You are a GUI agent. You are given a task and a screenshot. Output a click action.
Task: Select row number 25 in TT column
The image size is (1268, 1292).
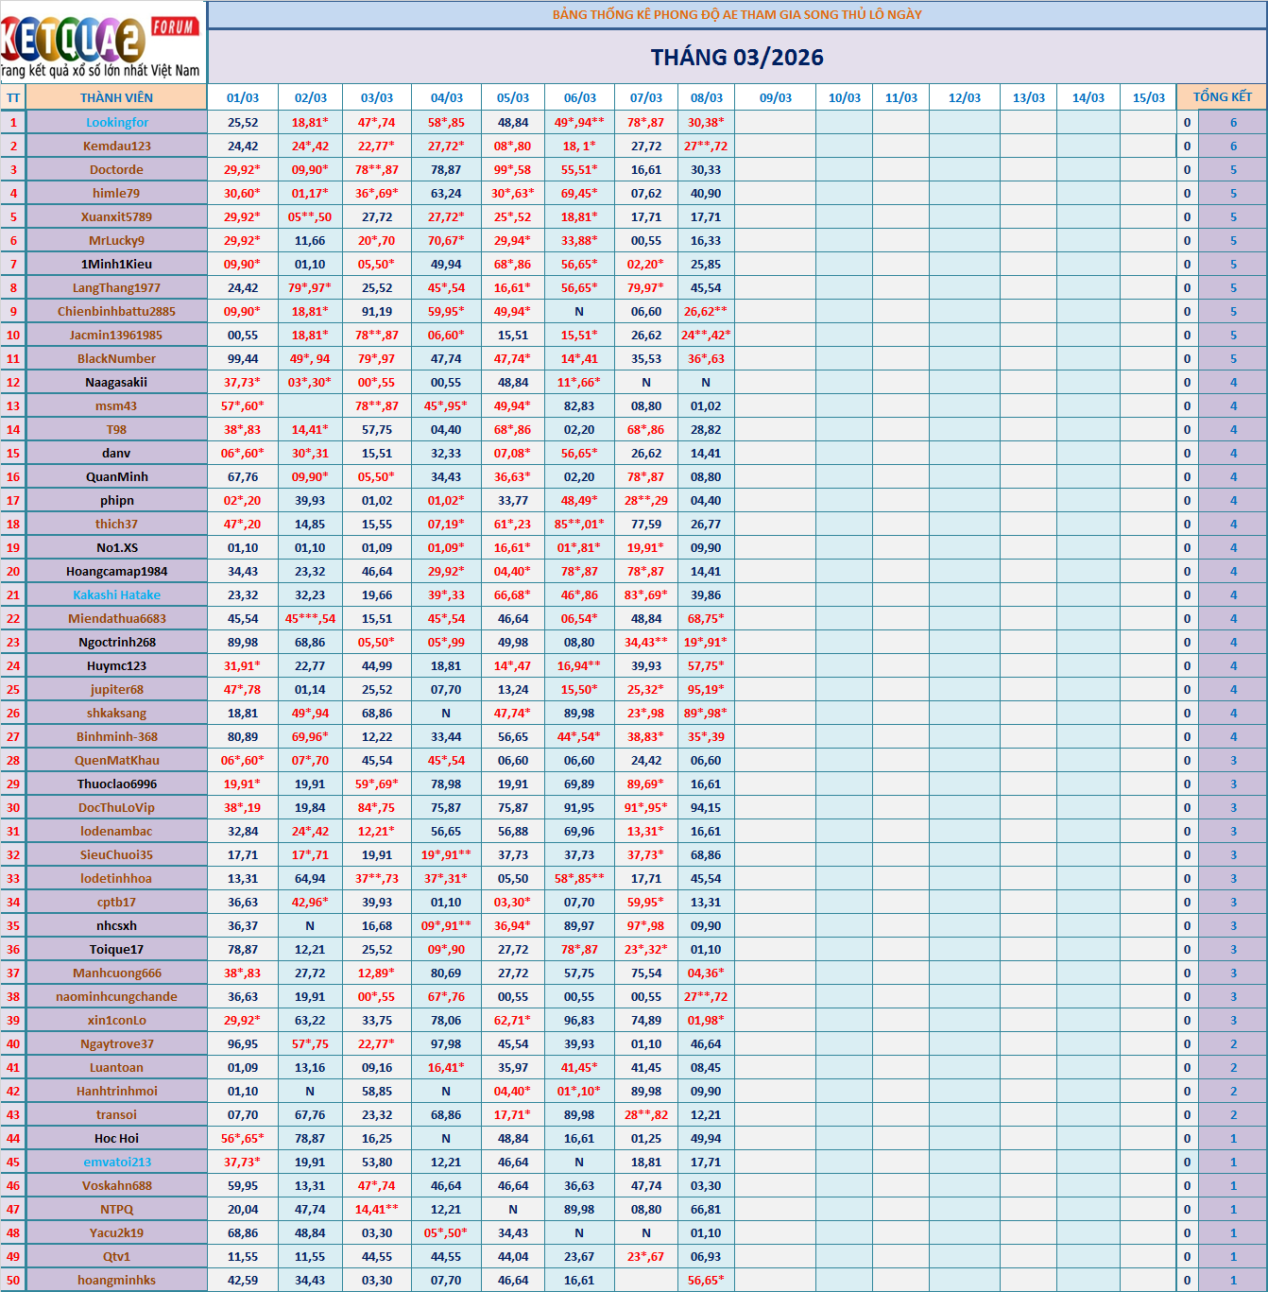(x=13, y=690)
